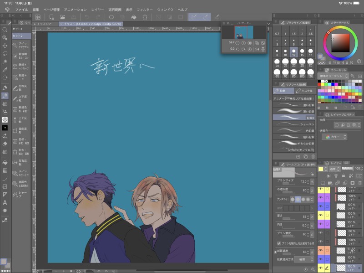Adjust the 不透明度 stepper at 80
The width and height of the screenshot is (364, 273).
pos(308,191)
